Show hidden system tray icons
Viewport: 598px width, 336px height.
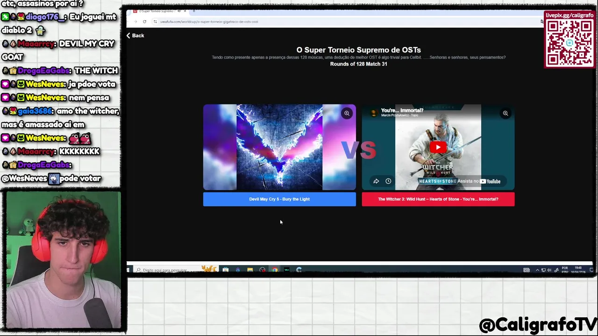[x=537, y=270]
